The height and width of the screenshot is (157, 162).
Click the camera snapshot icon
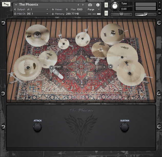pyautogui.click(x=90, y=5)
